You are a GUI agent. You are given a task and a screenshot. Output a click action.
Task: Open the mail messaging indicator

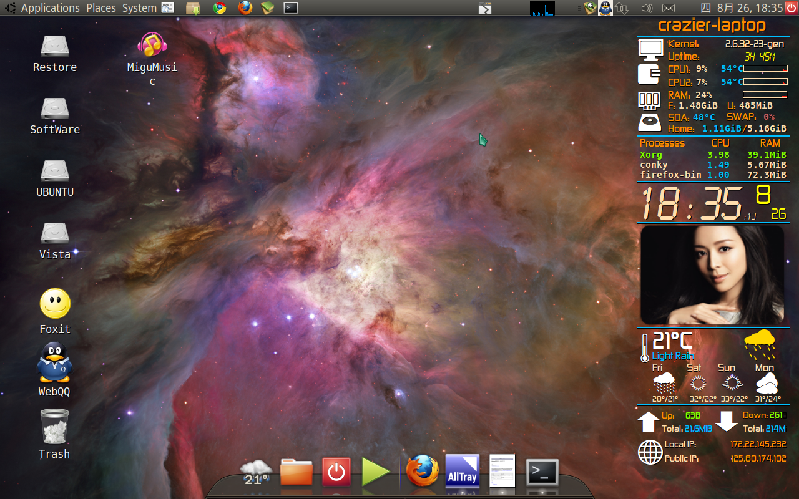click(669, 8)
